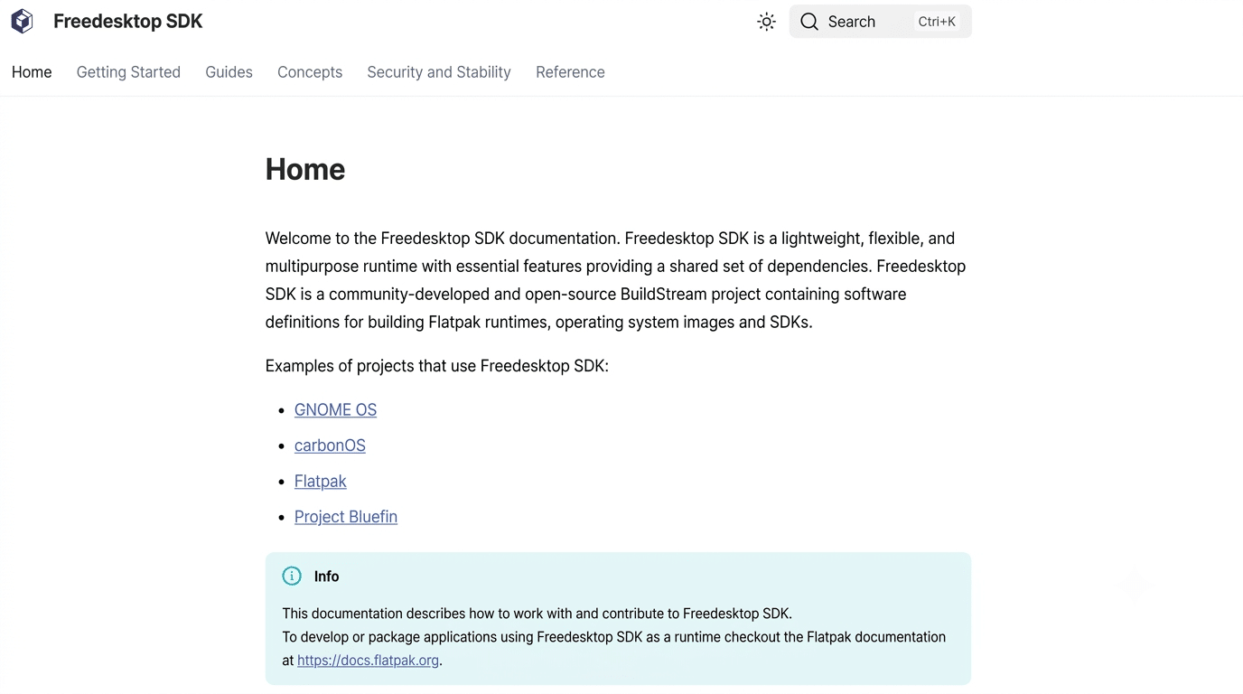The height and width of the screenshot is (694, 1243).
Task: Go to the Concepts tab
Action: (310, 72)
